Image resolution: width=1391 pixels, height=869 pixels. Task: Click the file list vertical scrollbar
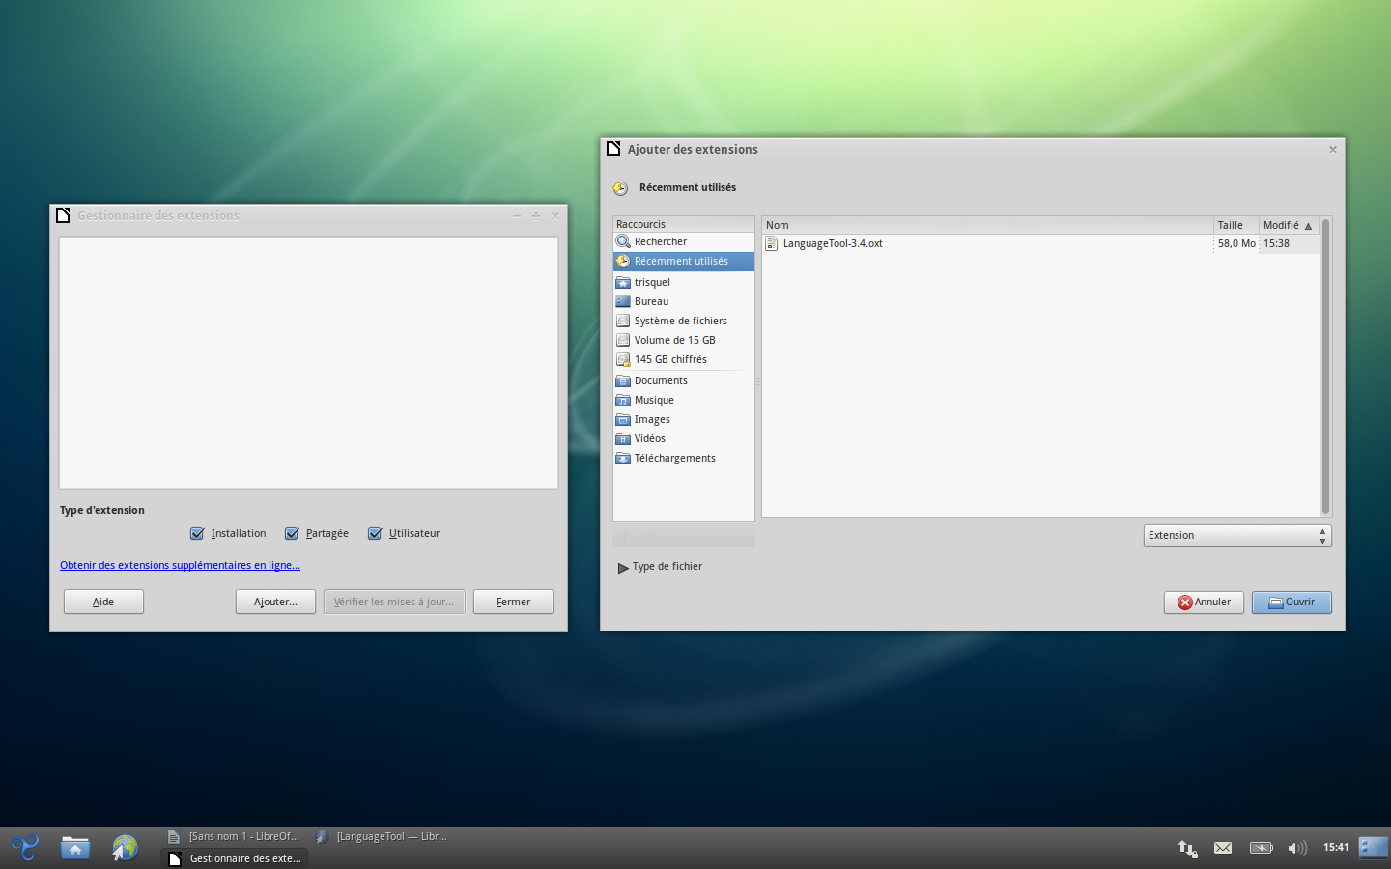pyautogui.click(x=1325, y=367)
